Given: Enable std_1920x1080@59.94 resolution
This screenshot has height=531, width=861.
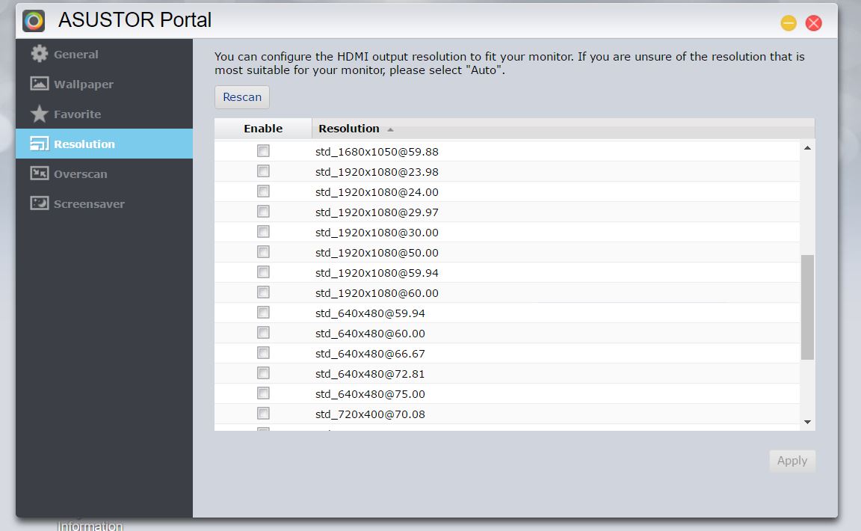Looking at the screenshot, I should coord(264,272).
